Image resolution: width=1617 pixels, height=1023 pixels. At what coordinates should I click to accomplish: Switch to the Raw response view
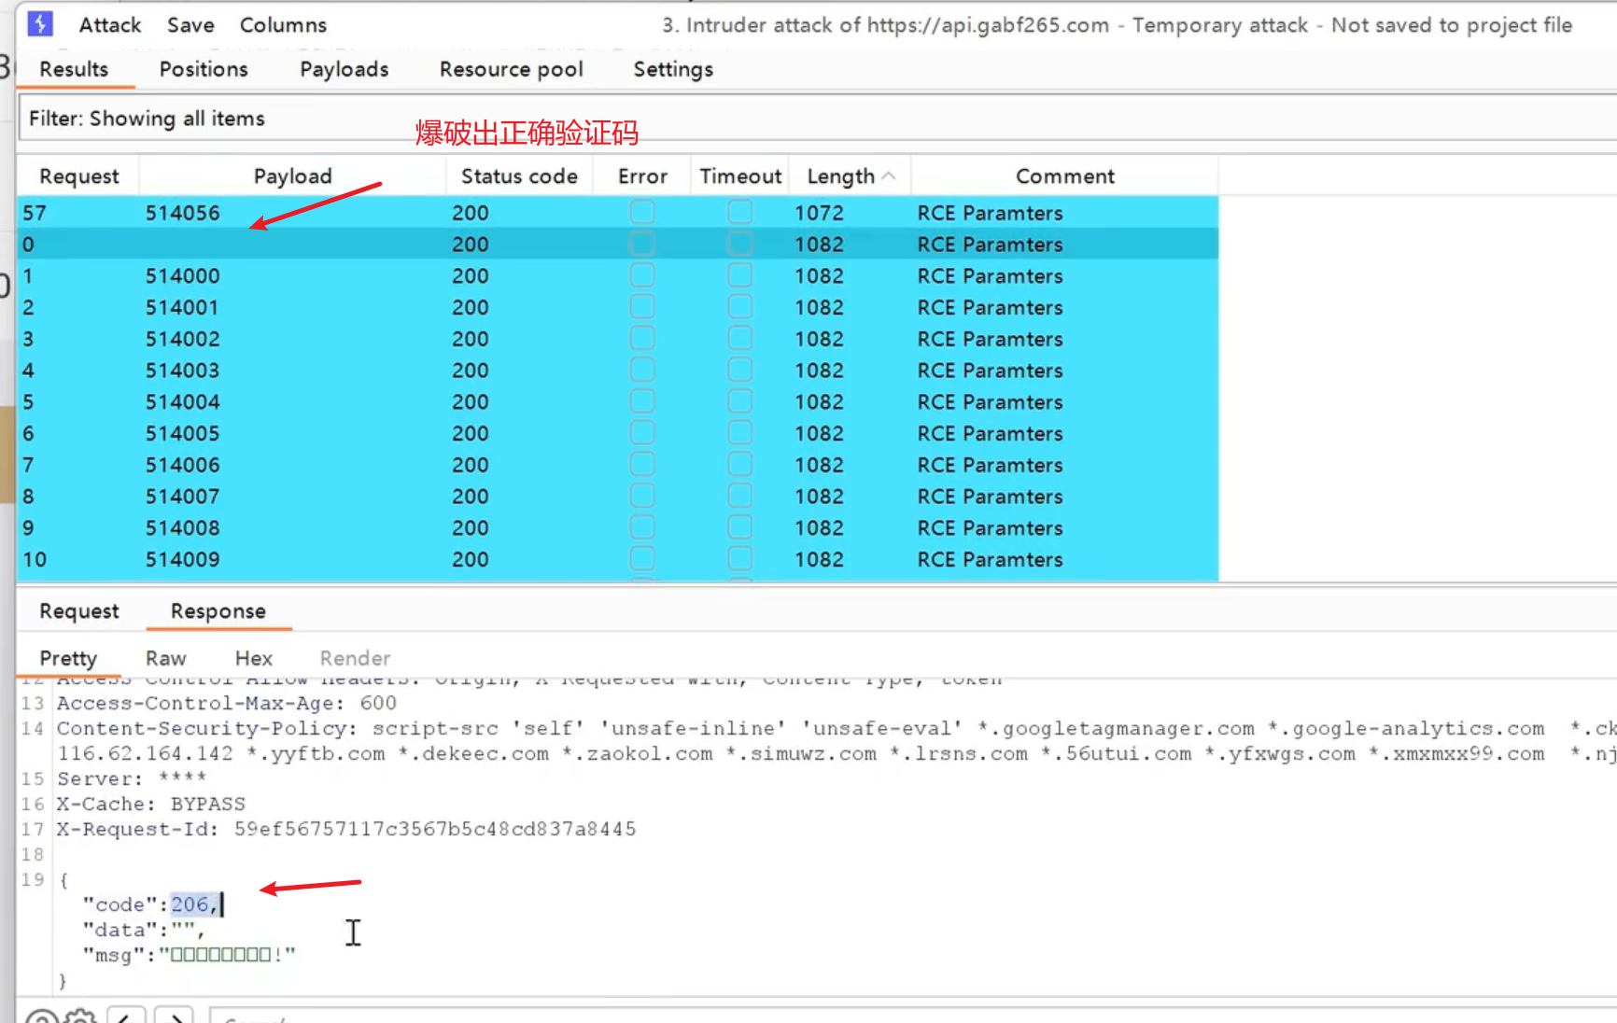pos(165,658)
